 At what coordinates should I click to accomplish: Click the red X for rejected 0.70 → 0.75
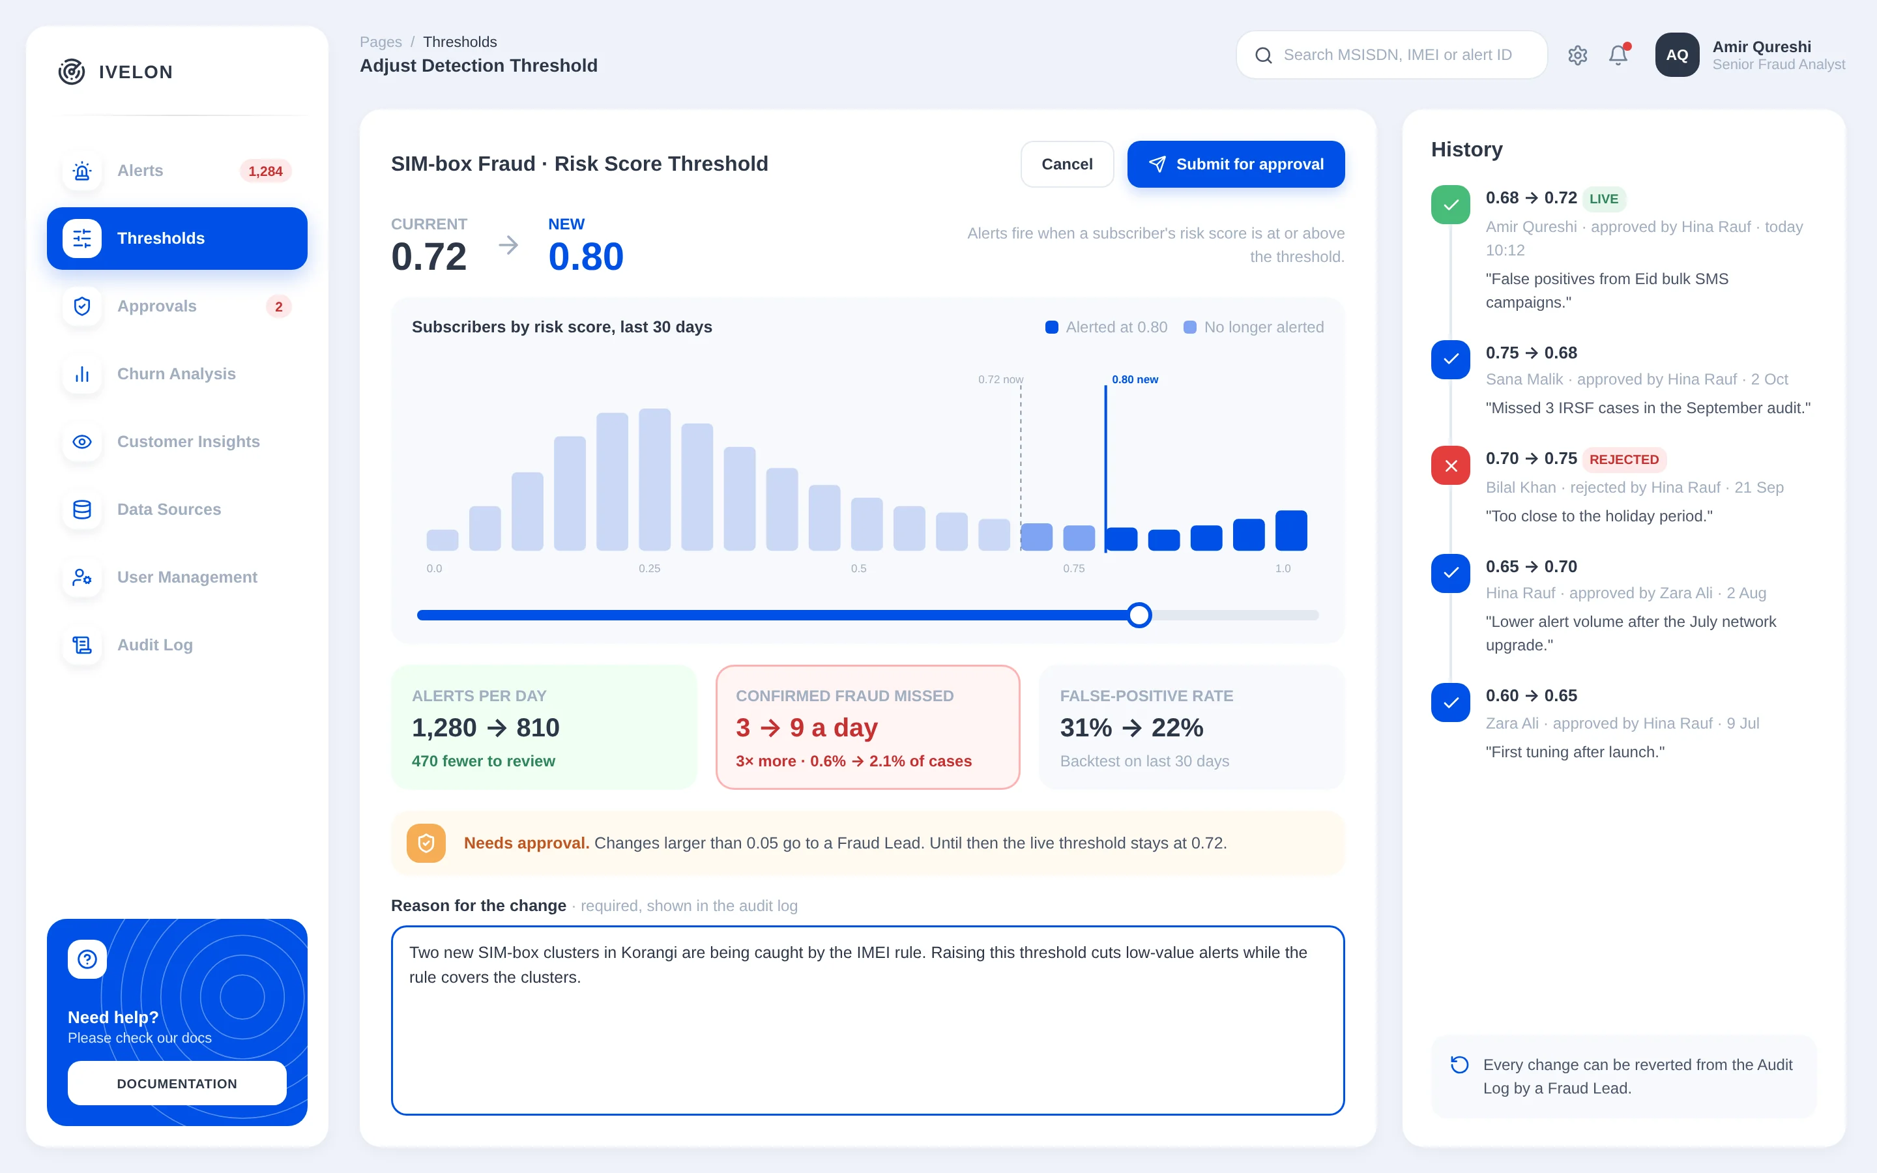1450,465
